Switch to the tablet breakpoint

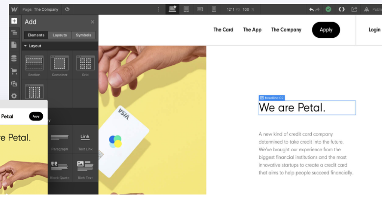(186, 9)
